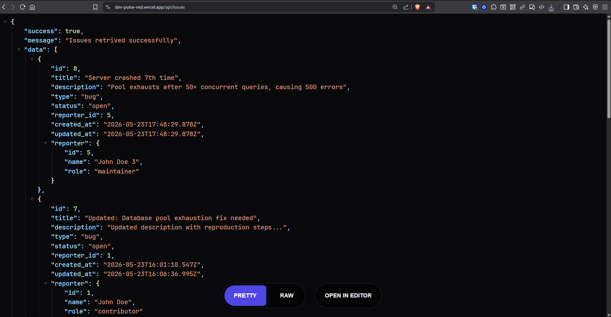
Task: Open Brave Rewards triangle icon
Action: pos(428,7)
